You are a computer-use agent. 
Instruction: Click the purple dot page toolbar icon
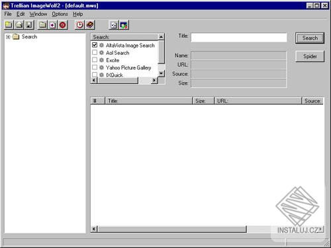(x=52, y=24)
